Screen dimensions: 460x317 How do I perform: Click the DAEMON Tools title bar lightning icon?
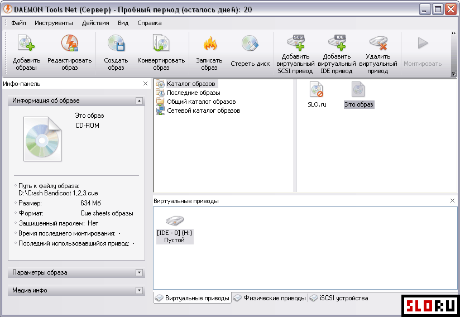click(8, 9)
